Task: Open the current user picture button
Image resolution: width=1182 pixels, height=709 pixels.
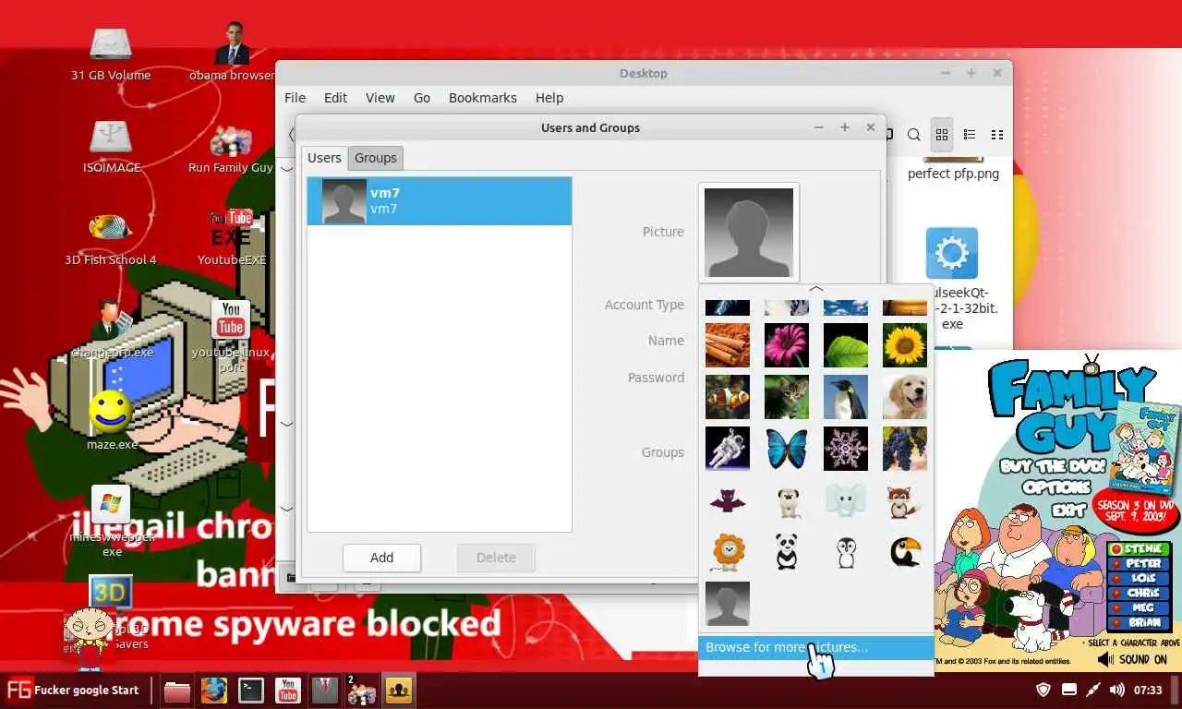Action: [x=749, y=232]
